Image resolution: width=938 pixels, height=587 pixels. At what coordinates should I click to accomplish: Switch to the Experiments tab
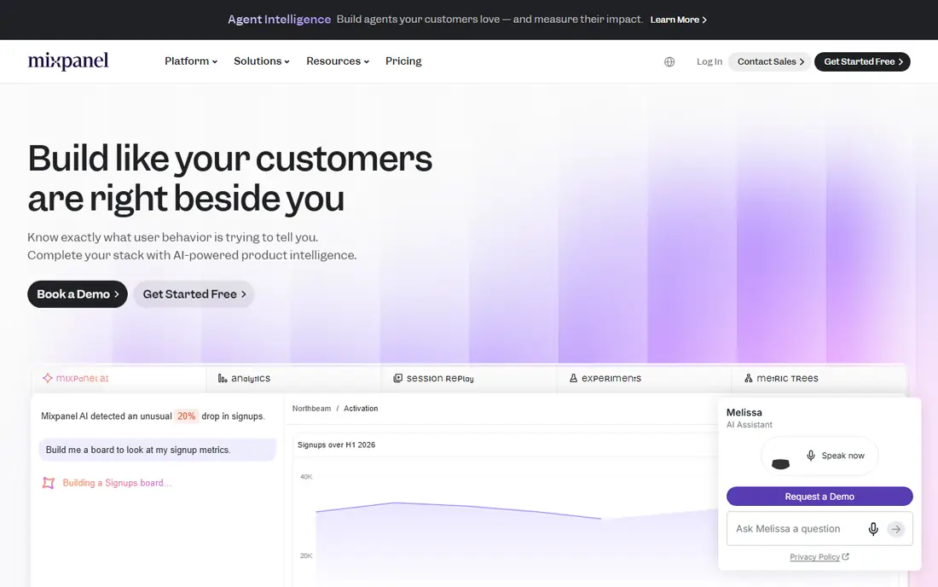(645, 378)
